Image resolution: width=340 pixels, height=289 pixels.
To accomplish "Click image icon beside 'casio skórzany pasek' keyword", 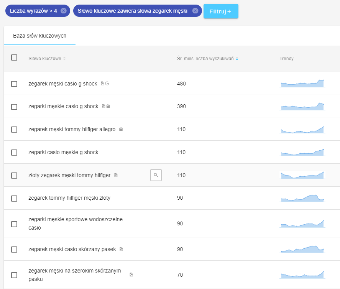I will 121,249.
